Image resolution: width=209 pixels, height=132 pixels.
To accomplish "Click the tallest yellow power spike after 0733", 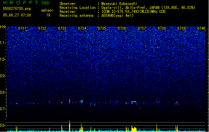I will [69, 126].
